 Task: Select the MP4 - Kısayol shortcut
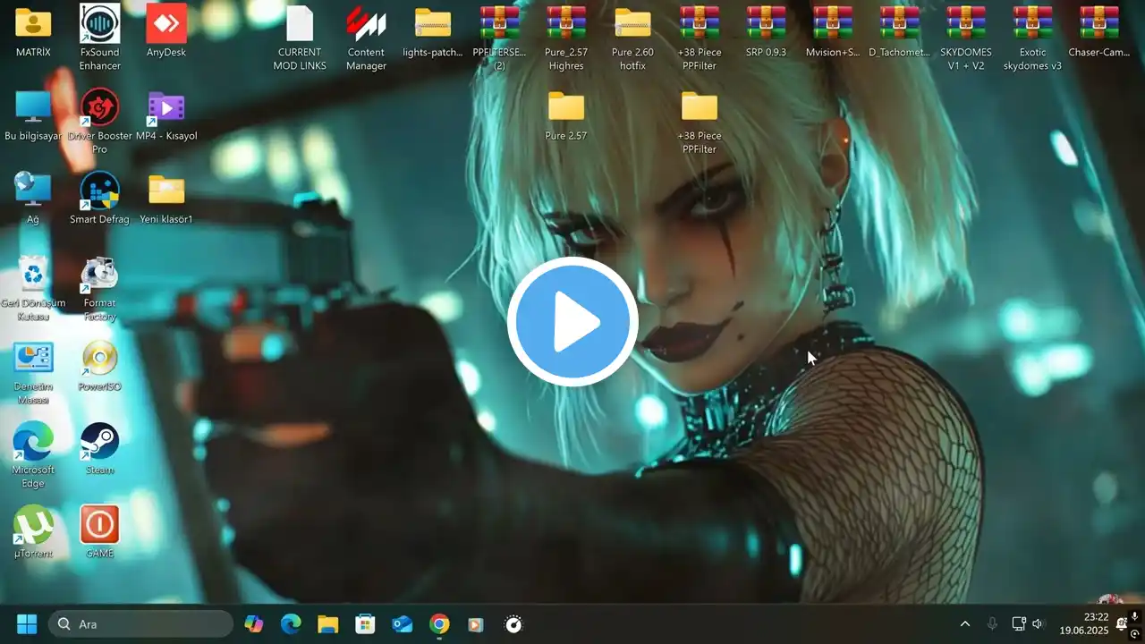[166, 107]
